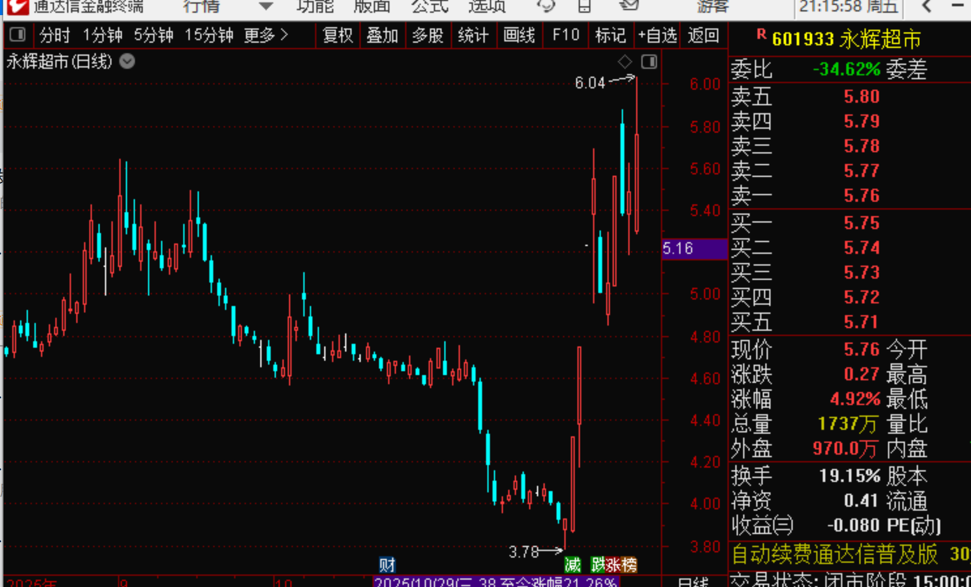Click the green 减 marker icon
971x587 pixels.
573,565
